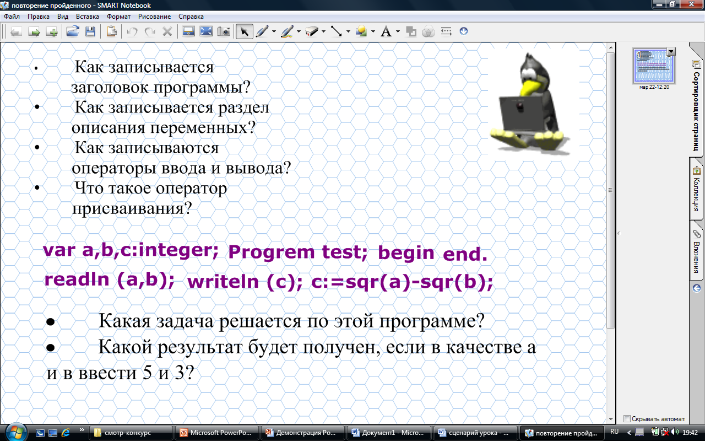Click the blue arrow to move sidebar
This screenshot has width=705, height=441.
(x=696, y=288)
